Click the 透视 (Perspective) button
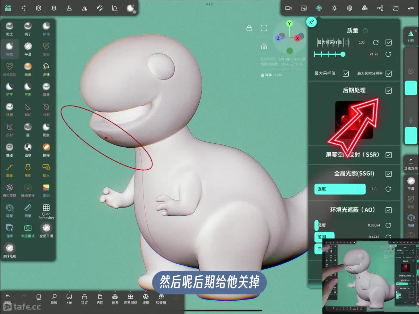The height and width of the screenshot is (314, 419). 100,299
